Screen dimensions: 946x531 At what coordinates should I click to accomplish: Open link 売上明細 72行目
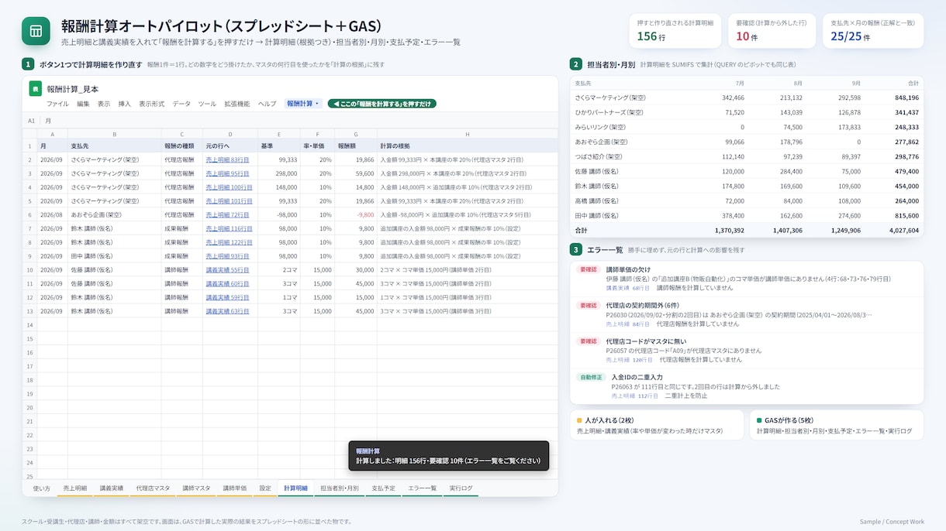point(228,214)
